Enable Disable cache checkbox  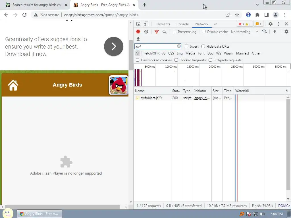click(204, 32)
